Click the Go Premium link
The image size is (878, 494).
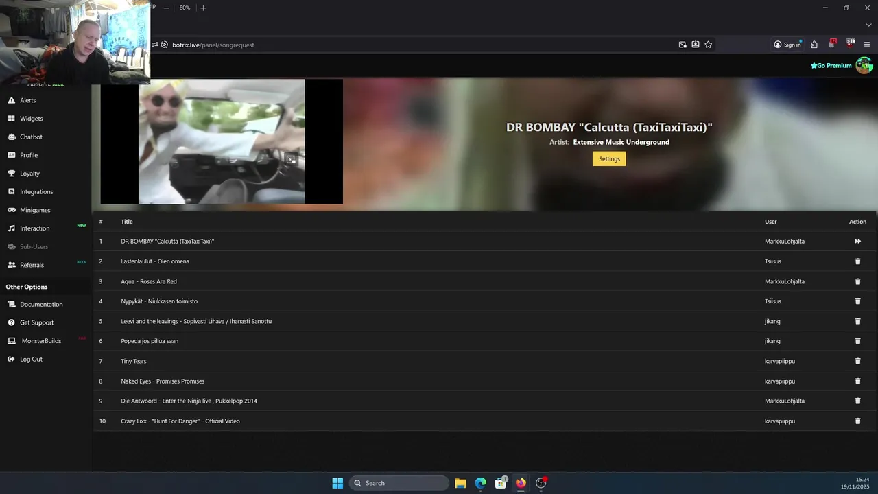pyautogui.click(x=831, y=66)
